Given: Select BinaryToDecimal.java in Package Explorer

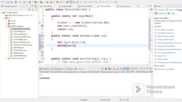Looking at the screenshot, I should [22, 29].
